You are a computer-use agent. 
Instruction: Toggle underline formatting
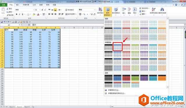point(22,14)
